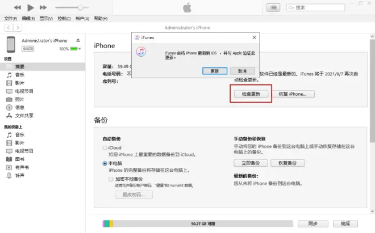The image size is (375, 233).
Task: Open 信息 in the sidebar
Action: click(x=20, y=107)
